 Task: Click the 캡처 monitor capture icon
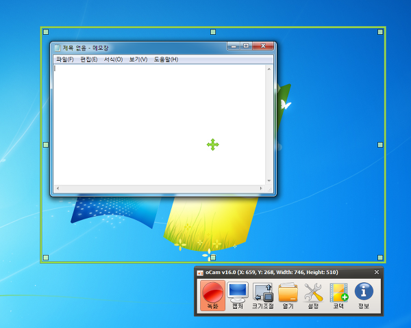click(238, 296)
